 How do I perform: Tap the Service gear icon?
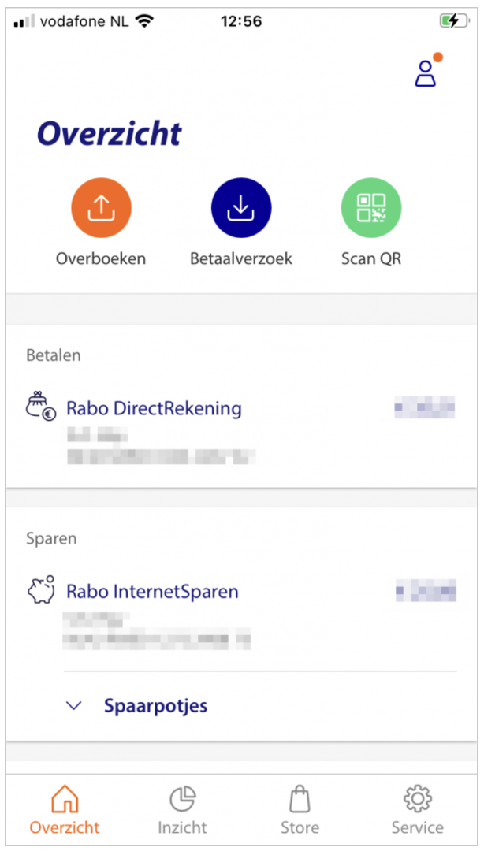pyautogui.click(x=417, y=800)
